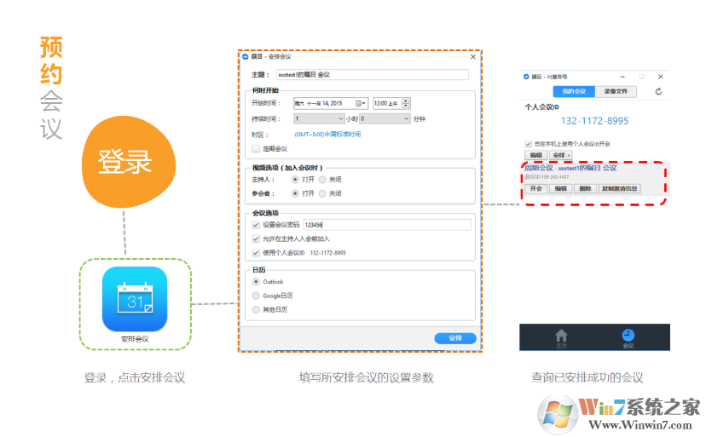Image resolution: width=706 pixels, height=437 pixels.
Task: Click the 复制邀请信息 button
Action: [x=620, y=188]
